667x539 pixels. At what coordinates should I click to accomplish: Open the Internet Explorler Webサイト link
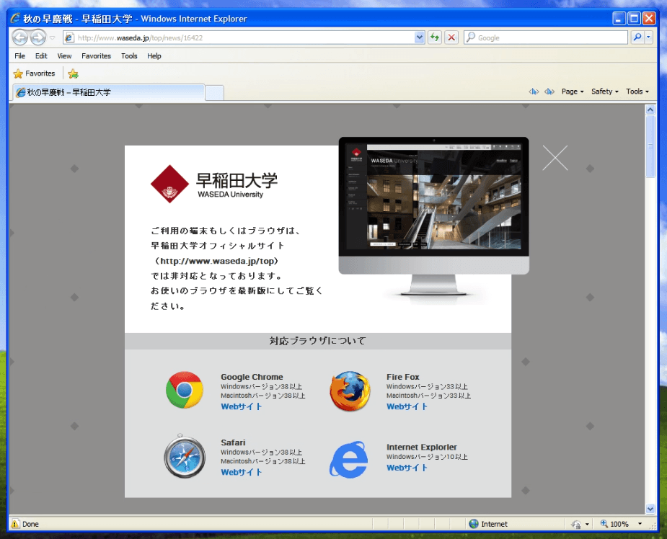click(407, 468)
